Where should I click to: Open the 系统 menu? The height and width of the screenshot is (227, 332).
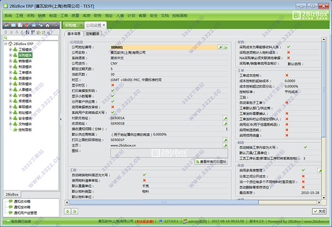8,15
